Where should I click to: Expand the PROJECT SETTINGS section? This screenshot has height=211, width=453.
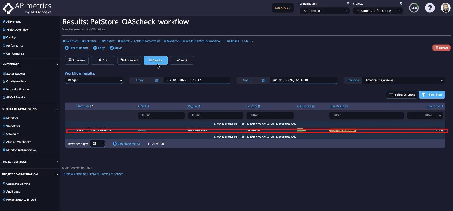[30, 162]
